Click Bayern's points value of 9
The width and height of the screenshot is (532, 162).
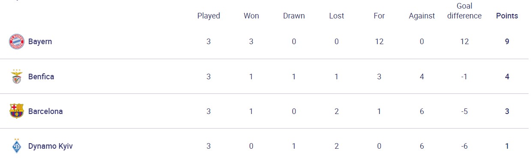[507, 42]
